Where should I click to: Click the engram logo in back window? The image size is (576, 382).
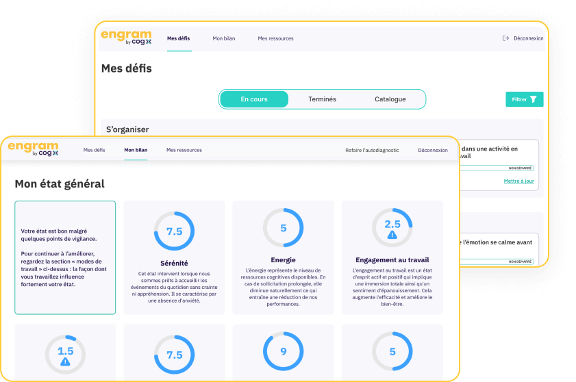coord(126,37)
